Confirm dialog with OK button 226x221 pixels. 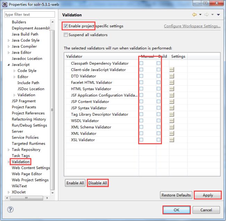(x=176, y=210)
